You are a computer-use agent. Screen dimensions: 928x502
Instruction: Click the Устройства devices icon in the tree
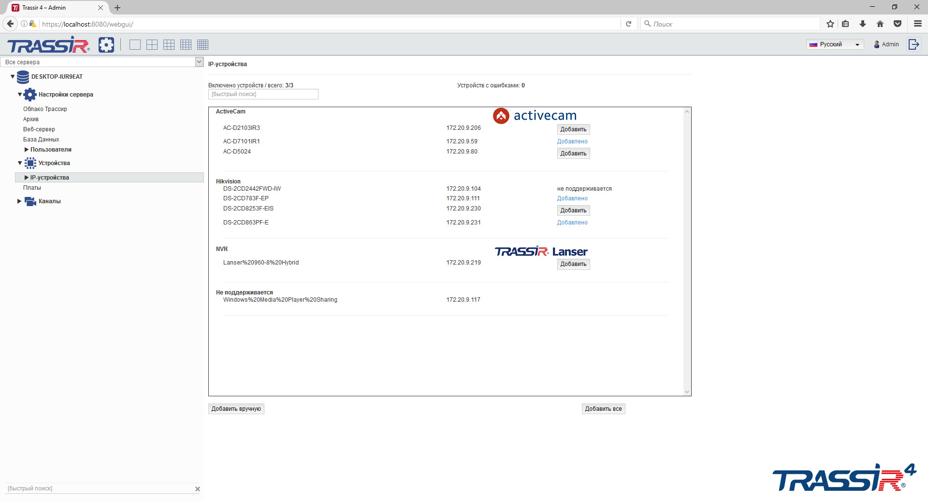pyautogui.click(x=30, y=163)
